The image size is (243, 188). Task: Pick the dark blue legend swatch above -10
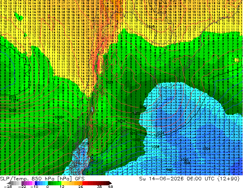pyautogui.click(x=36, y=183)
